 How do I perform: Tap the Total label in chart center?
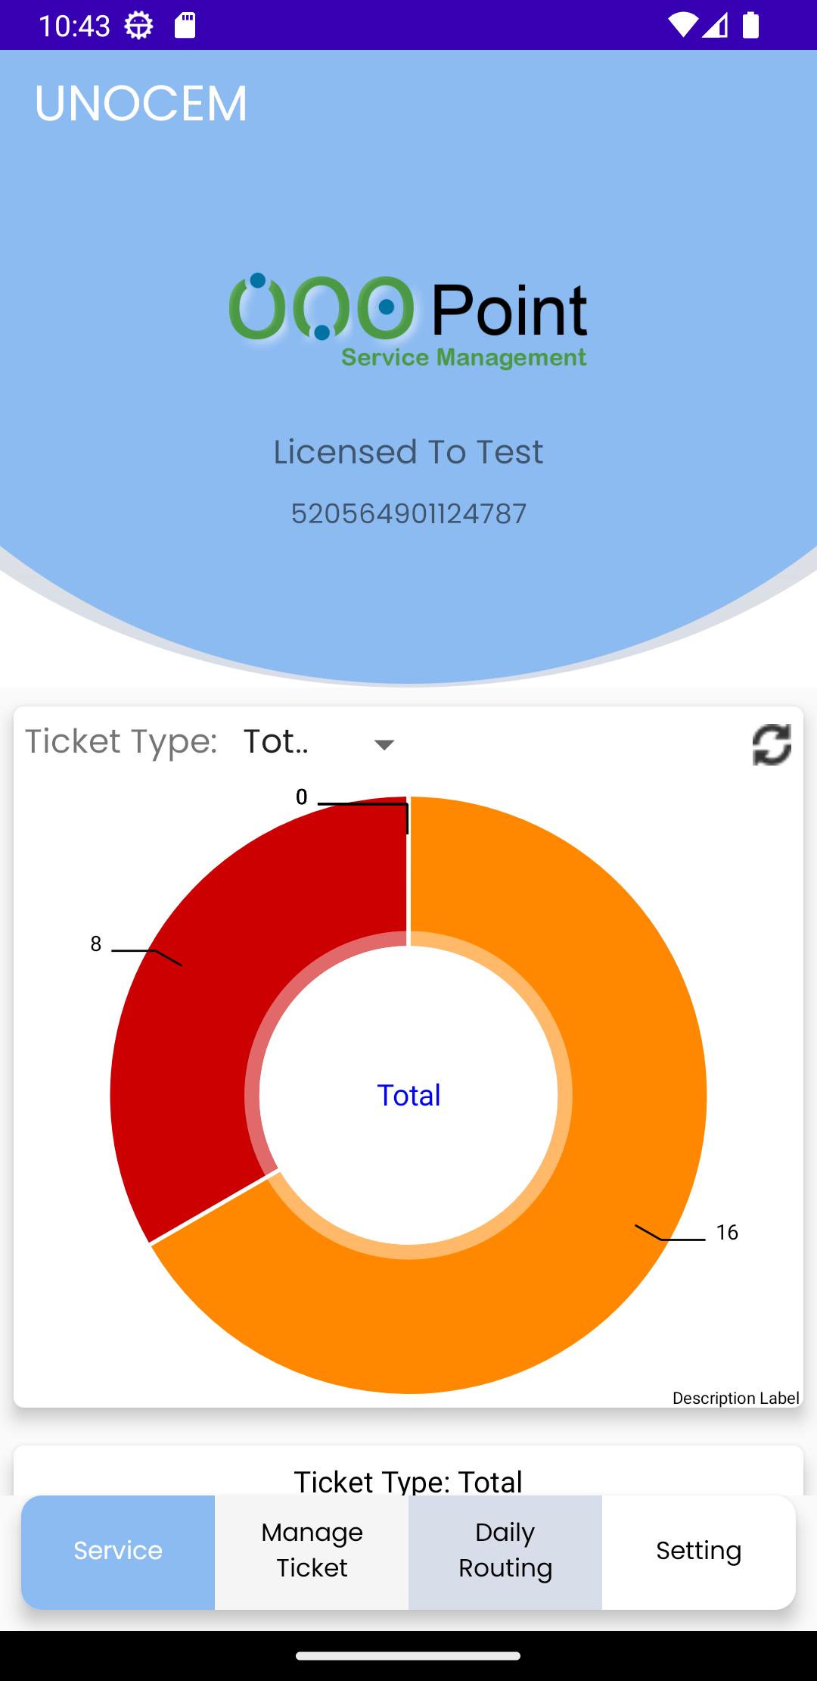[x=408, y=1095]
